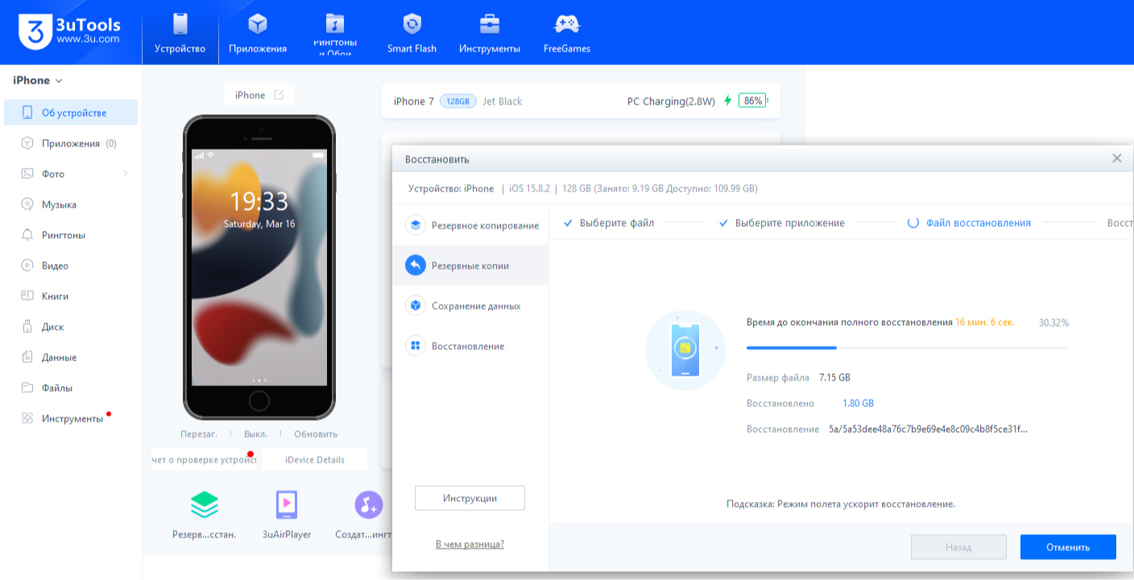Click the PC Charging(2.8W) status text
Viewport: 1134px width, 580px height.
pyautogui.click(x=671, y=101)
